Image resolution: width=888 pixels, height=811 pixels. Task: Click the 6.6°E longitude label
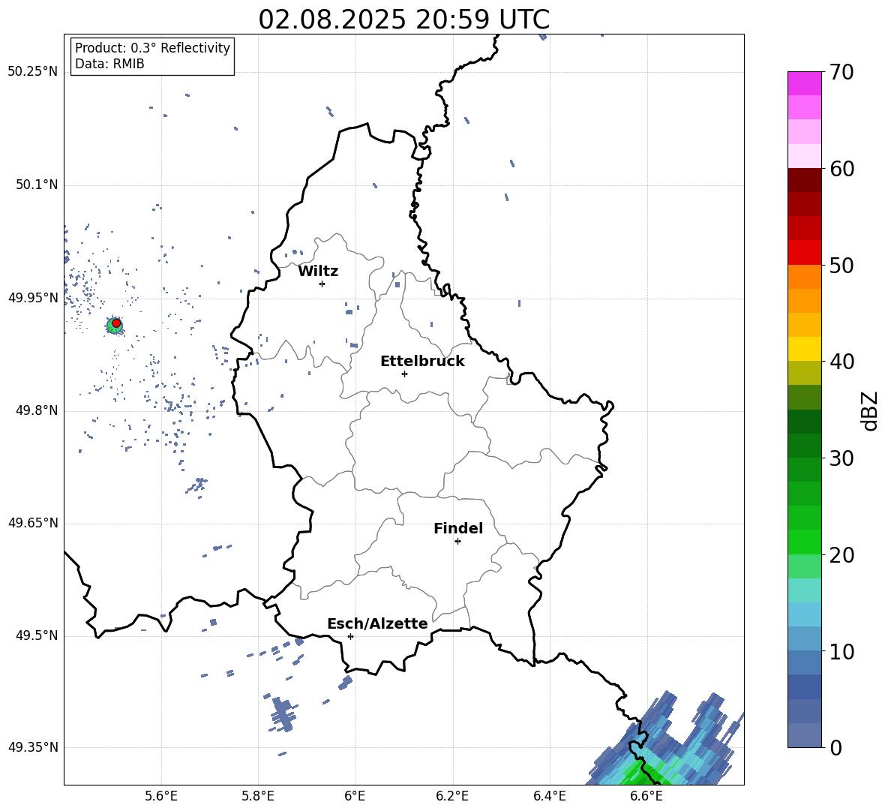(646, 796)
